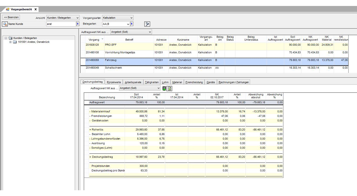Click the sort arrow in Vorgang column header
Screen dimensions: 357x196
click(102, 39)
